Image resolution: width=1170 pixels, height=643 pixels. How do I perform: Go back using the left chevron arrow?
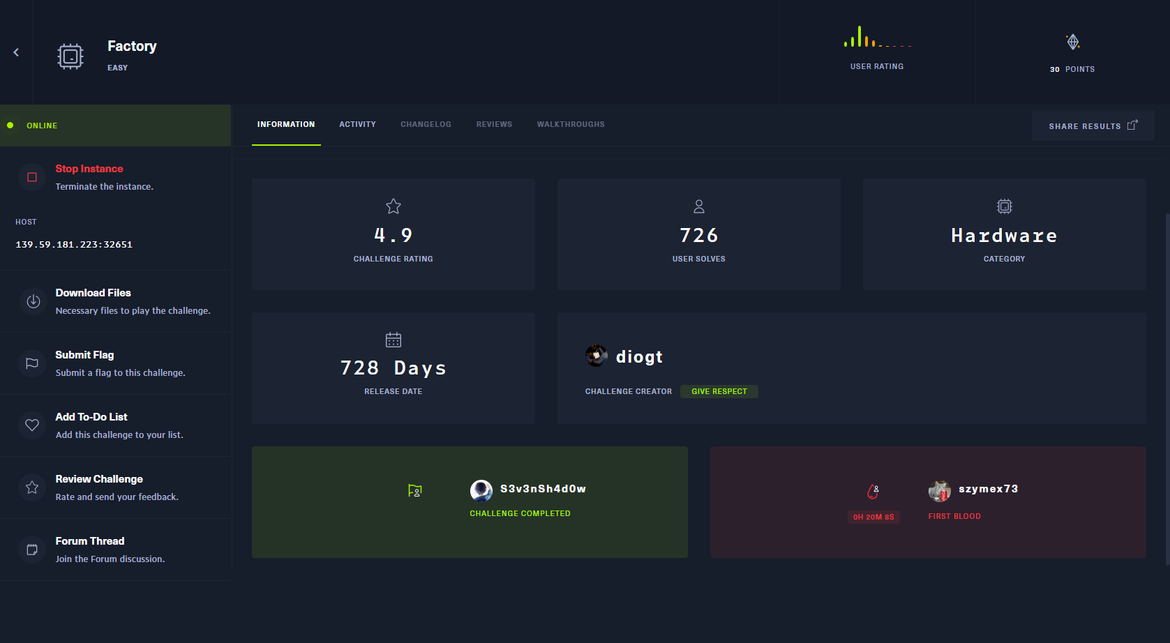point(16,52)
